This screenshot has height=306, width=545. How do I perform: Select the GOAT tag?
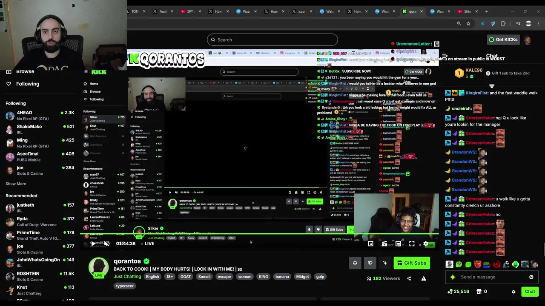185,277
